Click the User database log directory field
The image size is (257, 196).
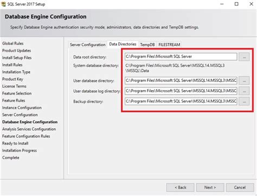pos(181,91)
